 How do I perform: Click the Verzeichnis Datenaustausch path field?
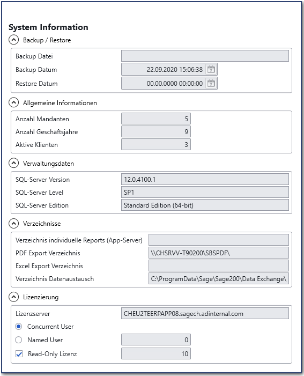click(219, 278)
